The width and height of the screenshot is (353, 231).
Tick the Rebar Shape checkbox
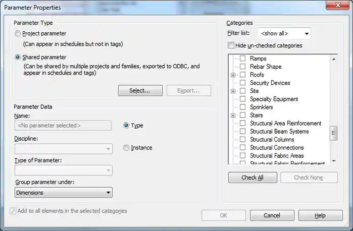[x=243, y=67]
